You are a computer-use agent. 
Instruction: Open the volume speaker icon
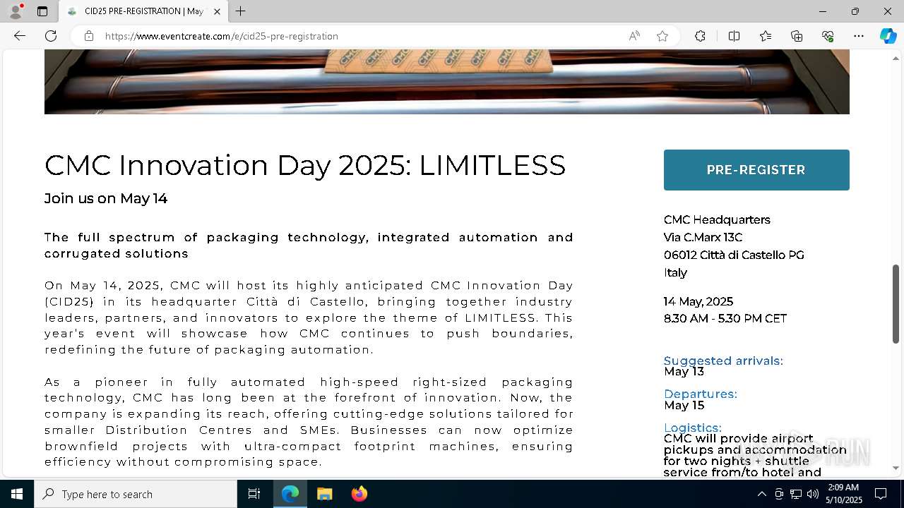pos(812,494)
